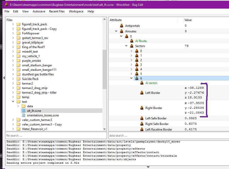
Task: Click the bag icon of sector 1
Action: [137, 56]
